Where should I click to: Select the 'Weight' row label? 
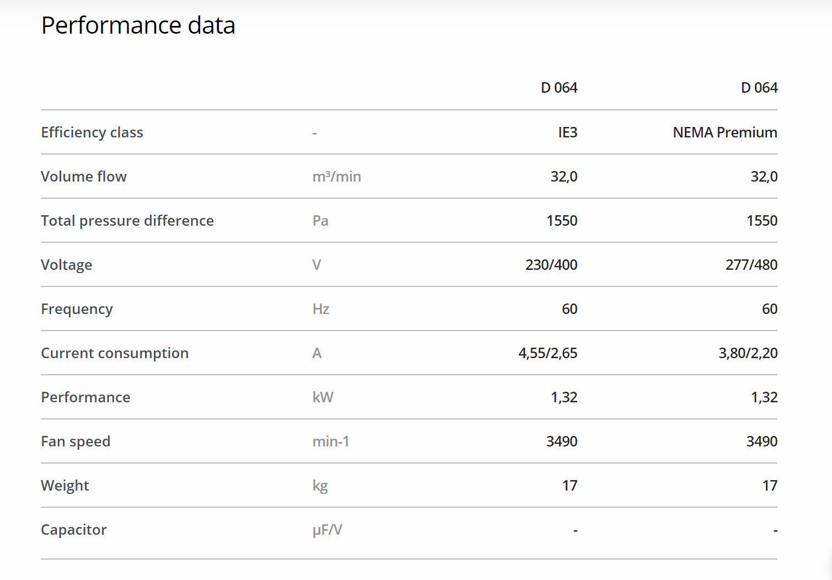pos(65,486)
